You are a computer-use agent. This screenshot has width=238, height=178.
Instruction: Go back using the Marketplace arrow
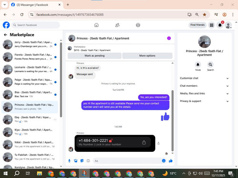6,35
